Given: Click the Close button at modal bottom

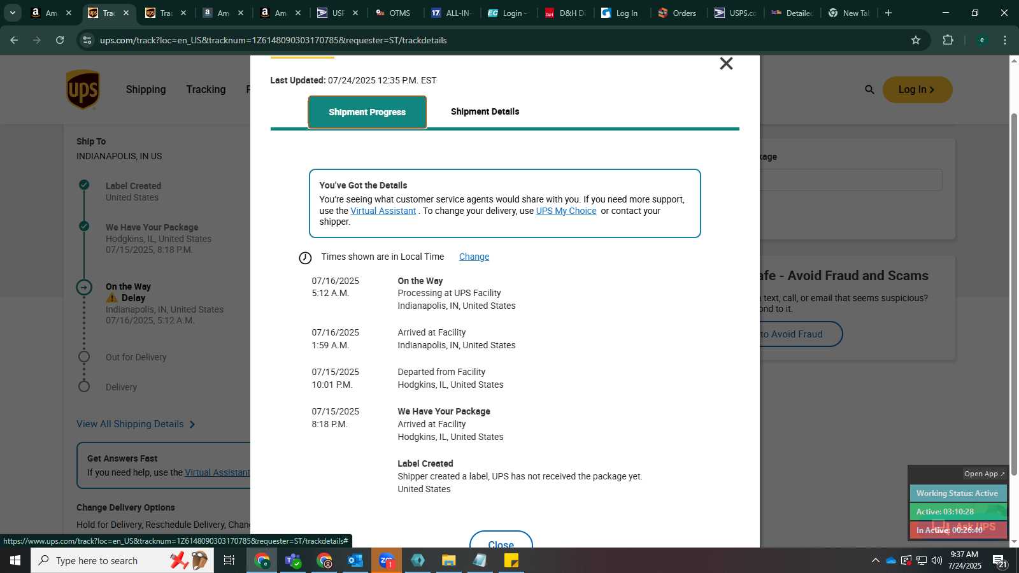Looking at the screenshot, I should point(501,540).
